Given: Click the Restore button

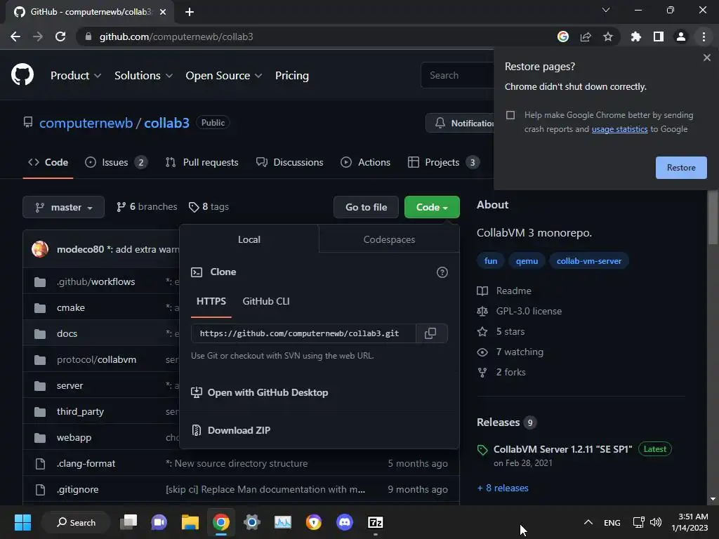Looking at the screenshot, I should (x=681, y=168).
